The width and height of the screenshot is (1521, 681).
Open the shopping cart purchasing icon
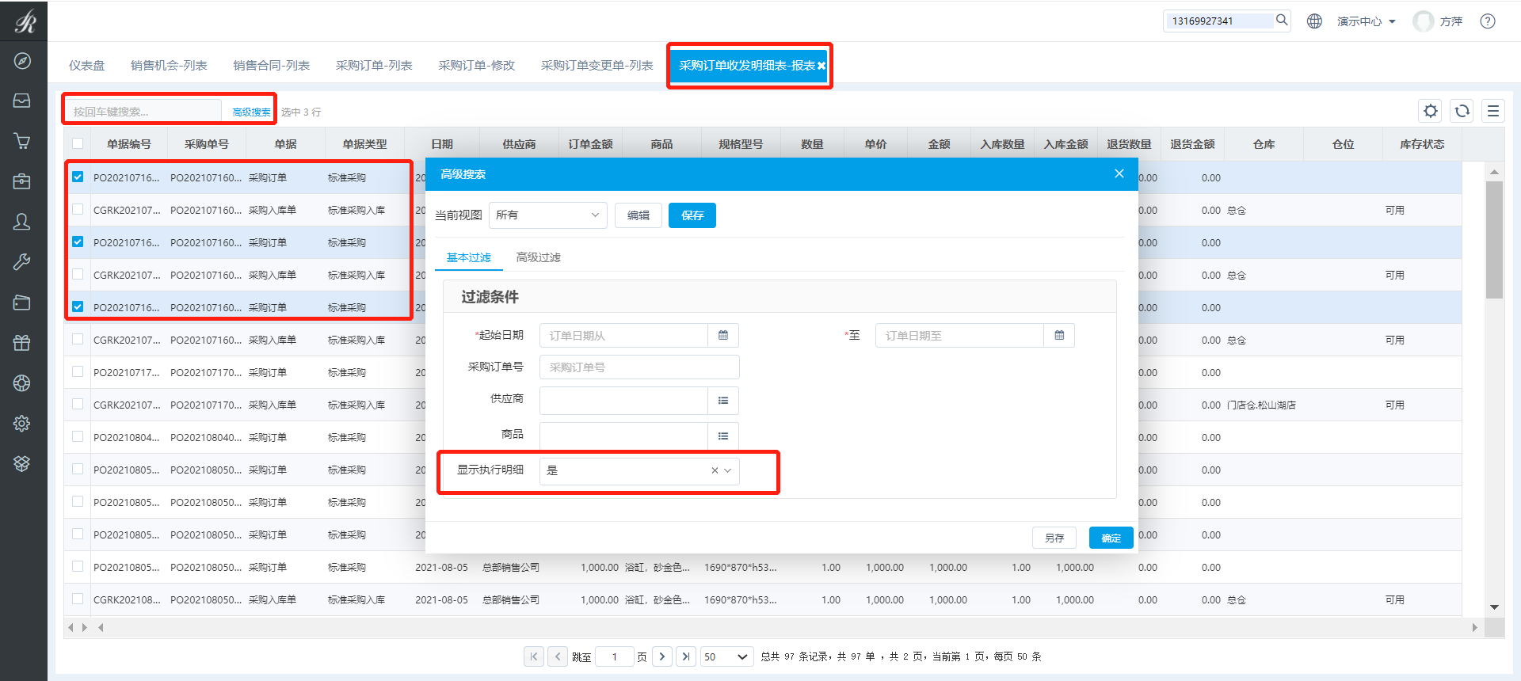(x=22, y=141)
